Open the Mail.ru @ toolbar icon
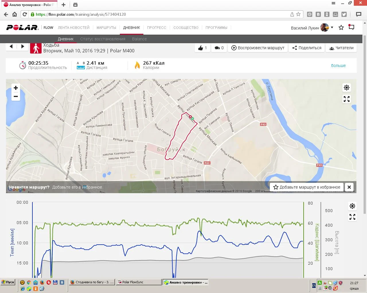The height and width of the screenshot is (293, 367). [x=310, y=14]
